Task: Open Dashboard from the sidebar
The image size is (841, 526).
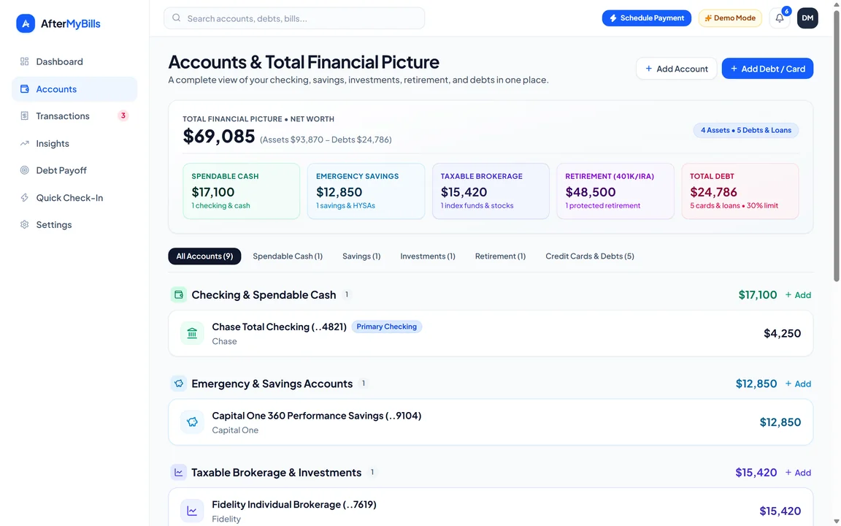Action: (x=74, y=61)
